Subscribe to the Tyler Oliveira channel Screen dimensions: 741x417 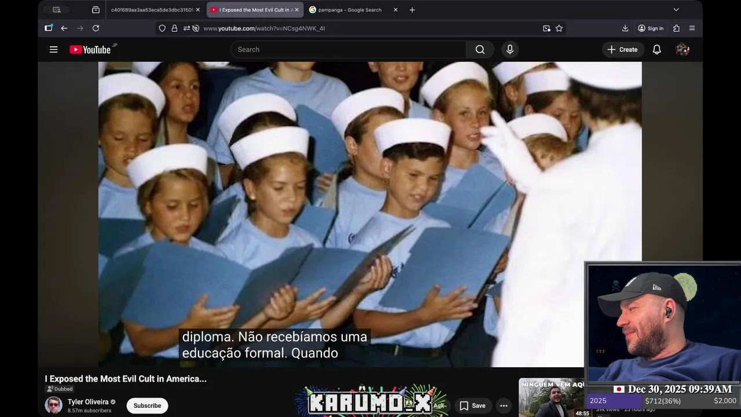click(147, 405)
